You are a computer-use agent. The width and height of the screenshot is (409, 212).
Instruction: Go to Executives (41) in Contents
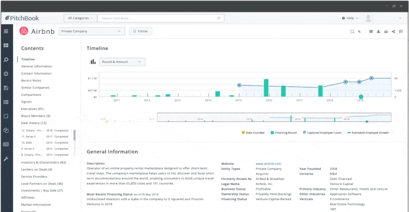(32, 109)
